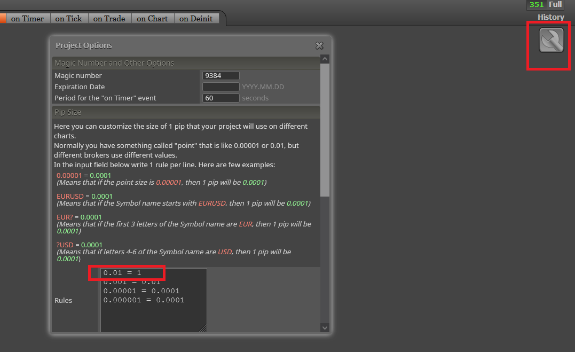The image size is (575, 352).
Task: Switch to the on Trade tab
Action: pos(109,18)
